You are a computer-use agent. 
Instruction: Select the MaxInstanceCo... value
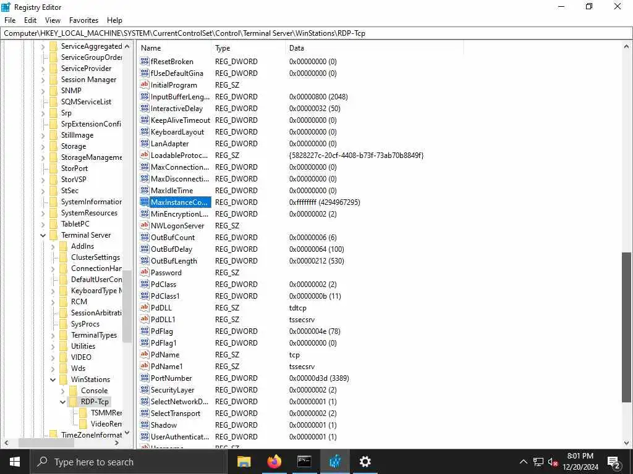pos(179,202)
